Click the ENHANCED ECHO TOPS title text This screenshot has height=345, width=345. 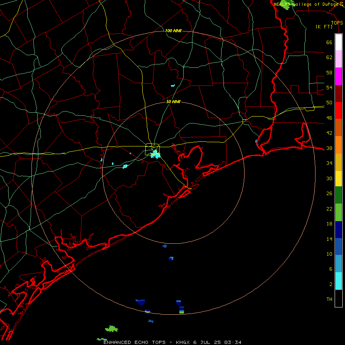point(135,342)
